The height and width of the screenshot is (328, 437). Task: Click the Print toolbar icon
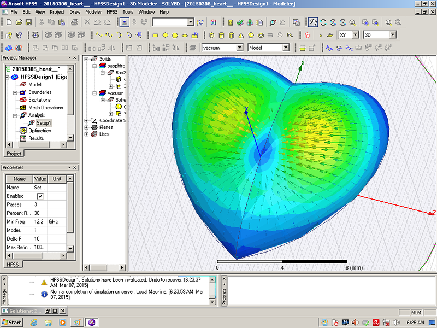coord(75,22)
